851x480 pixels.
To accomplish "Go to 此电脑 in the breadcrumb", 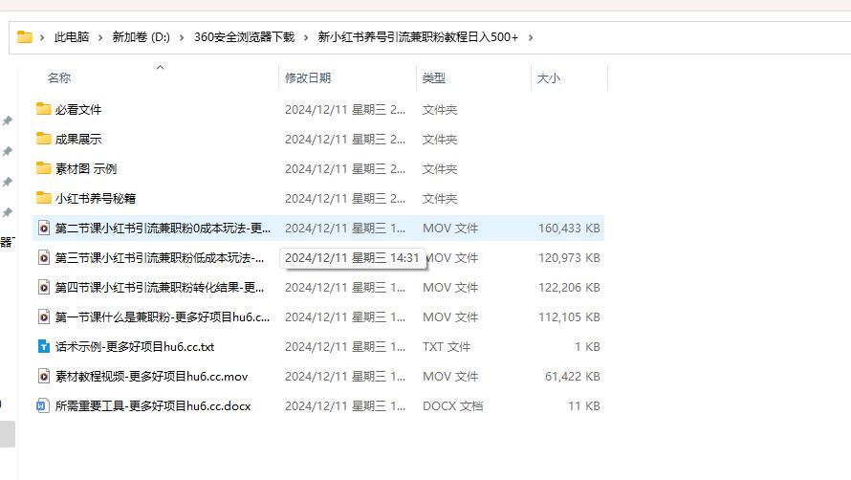I will pos(71,37).
